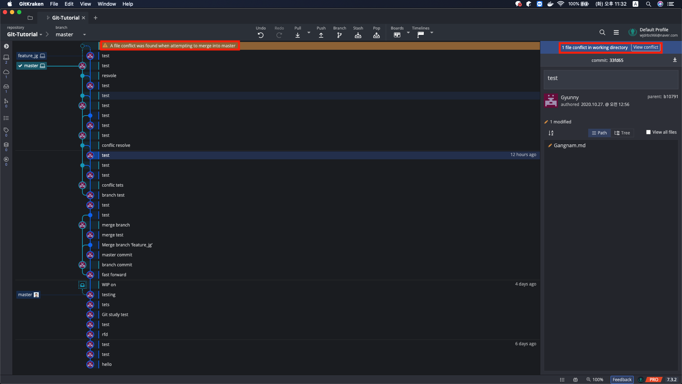The image size is (682, 384).
Task: Create a new branch with Branch icon
Action: 339,35
